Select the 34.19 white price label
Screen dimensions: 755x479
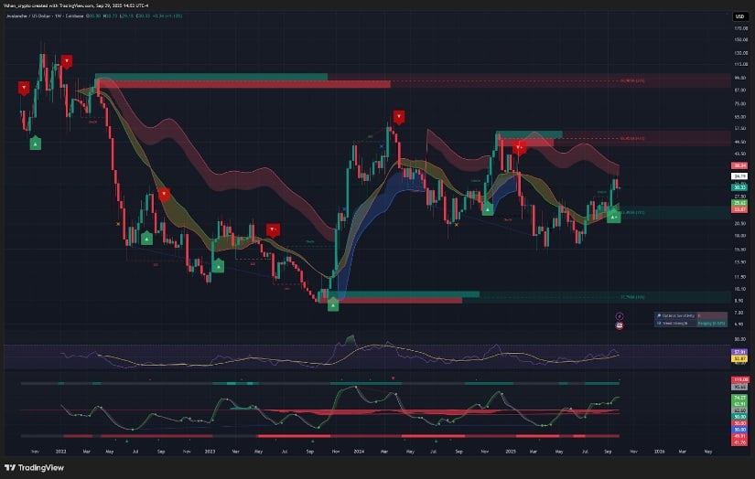coord(739,176)
